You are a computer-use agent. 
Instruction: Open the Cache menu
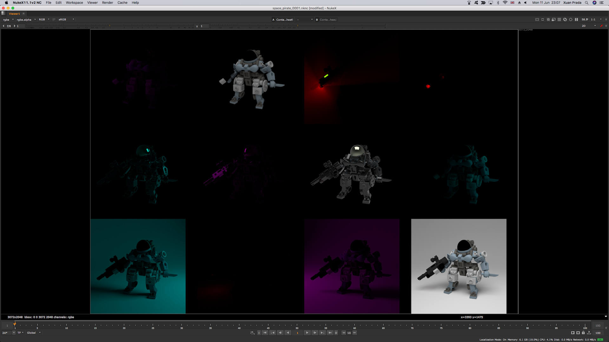pos(122,3)
